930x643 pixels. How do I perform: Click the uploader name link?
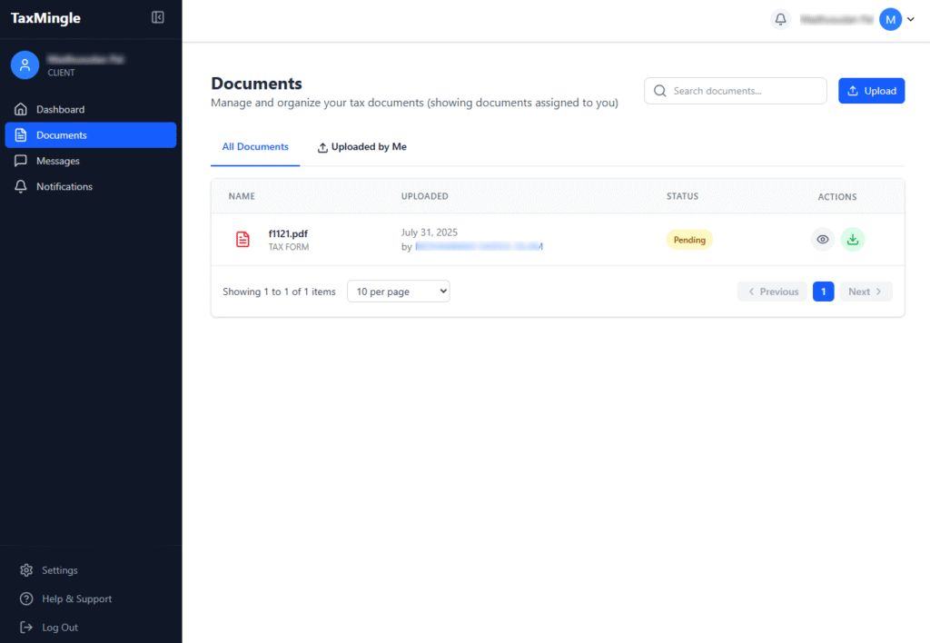click(478, 247)
